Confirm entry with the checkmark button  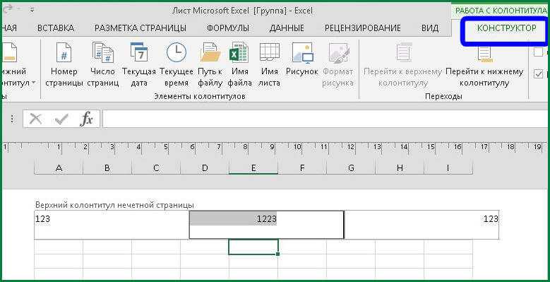[61, 119]
